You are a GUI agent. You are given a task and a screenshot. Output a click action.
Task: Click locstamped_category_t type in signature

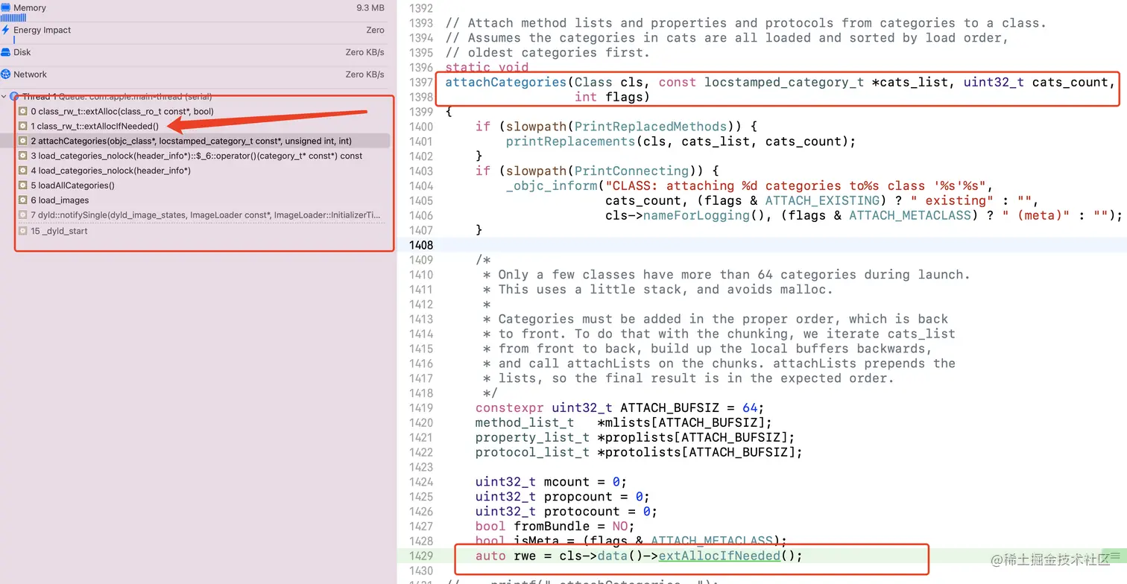click(784, 82)
